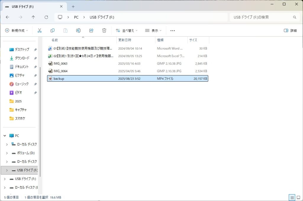Go up one folder with Up arrow
Screen dimensions: 303x201
pyautogui.click(x=33, y=17)
